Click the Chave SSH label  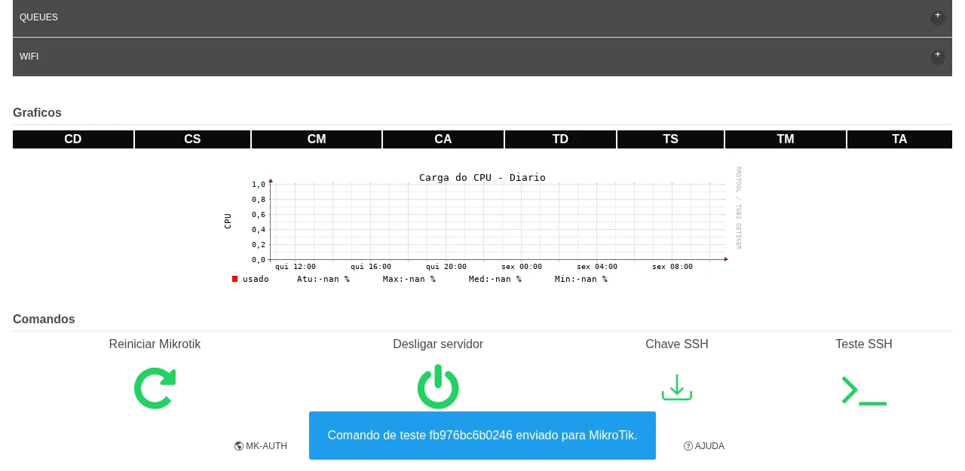677,344
